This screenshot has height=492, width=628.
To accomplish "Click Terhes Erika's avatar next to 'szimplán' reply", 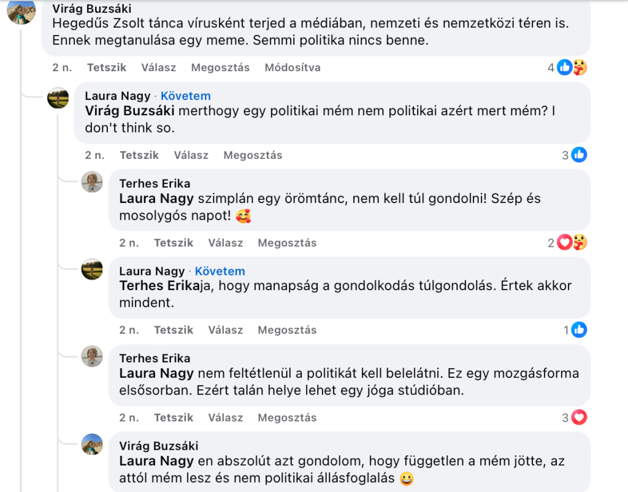I will [92, 182].
